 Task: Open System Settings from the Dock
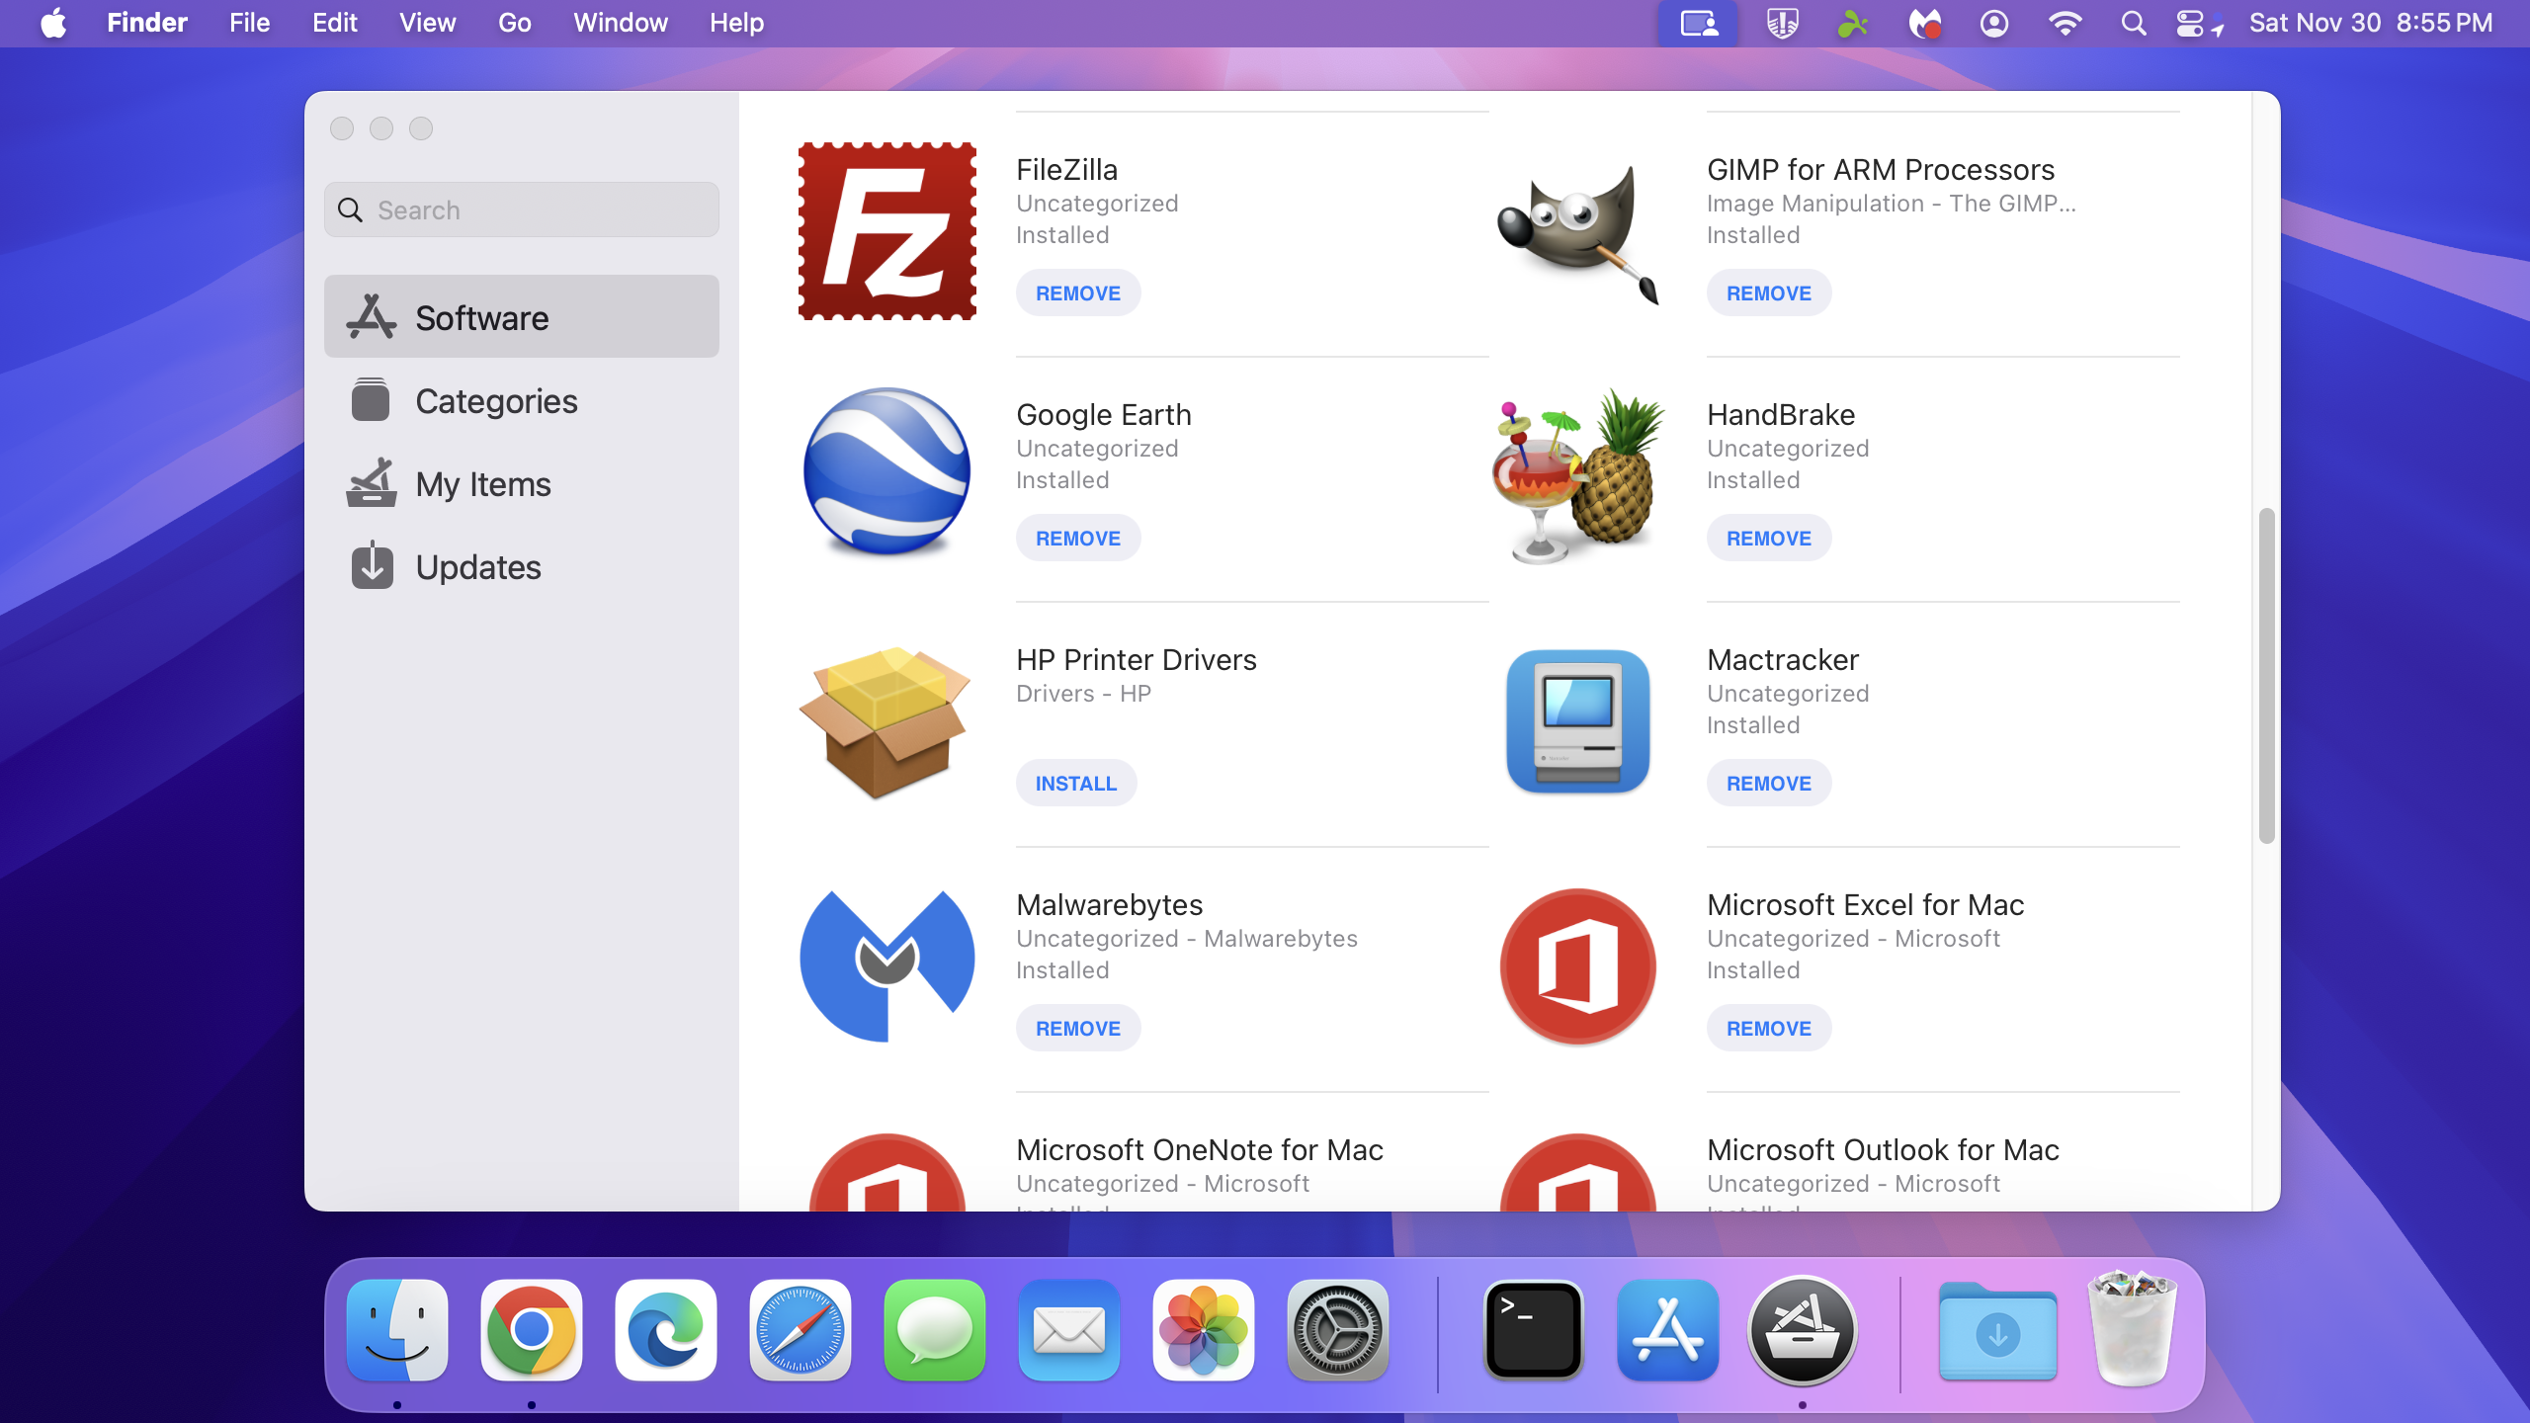point(1338,1330)
